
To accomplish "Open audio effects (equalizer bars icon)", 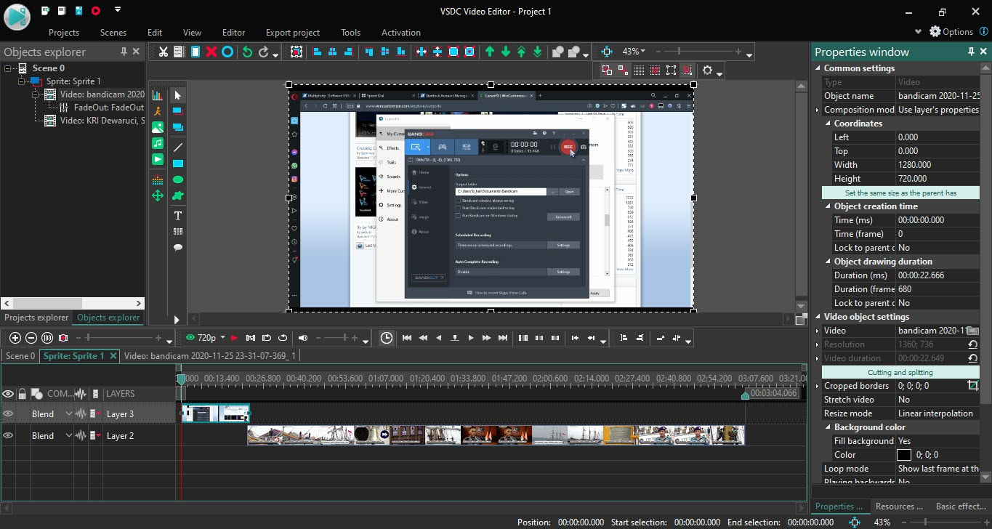I will [157, 179].
